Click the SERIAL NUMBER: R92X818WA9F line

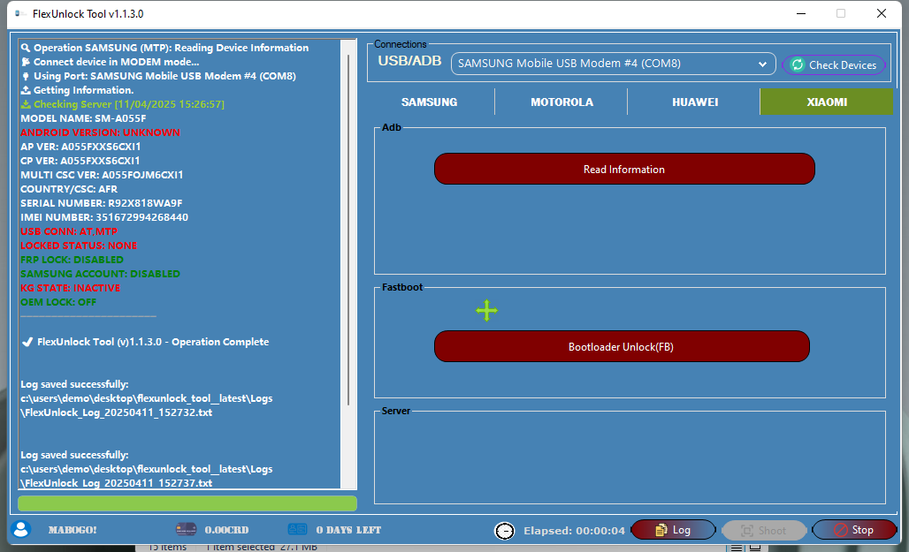102,203
